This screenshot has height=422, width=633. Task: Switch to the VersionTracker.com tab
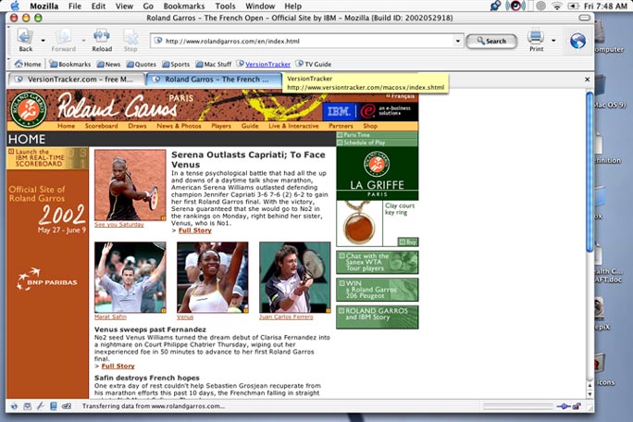(76, 80)
